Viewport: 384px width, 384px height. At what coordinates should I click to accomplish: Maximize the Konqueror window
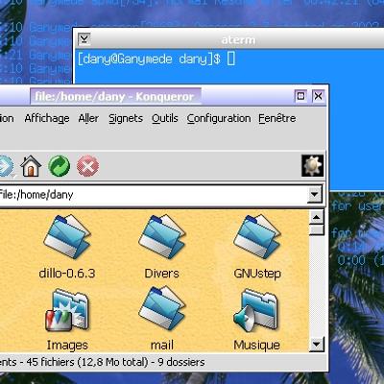[x=300, y=96]
